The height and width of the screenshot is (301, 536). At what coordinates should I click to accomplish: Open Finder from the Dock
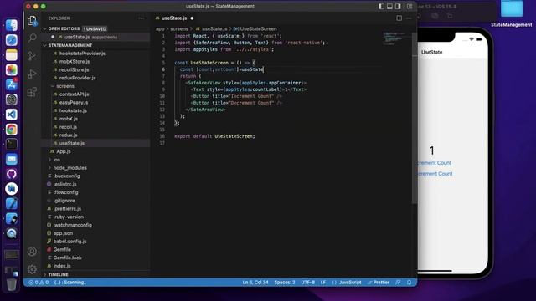coord(11,25)
